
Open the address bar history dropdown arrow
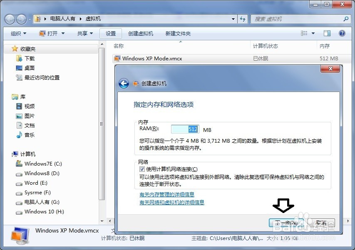[233, 19]
